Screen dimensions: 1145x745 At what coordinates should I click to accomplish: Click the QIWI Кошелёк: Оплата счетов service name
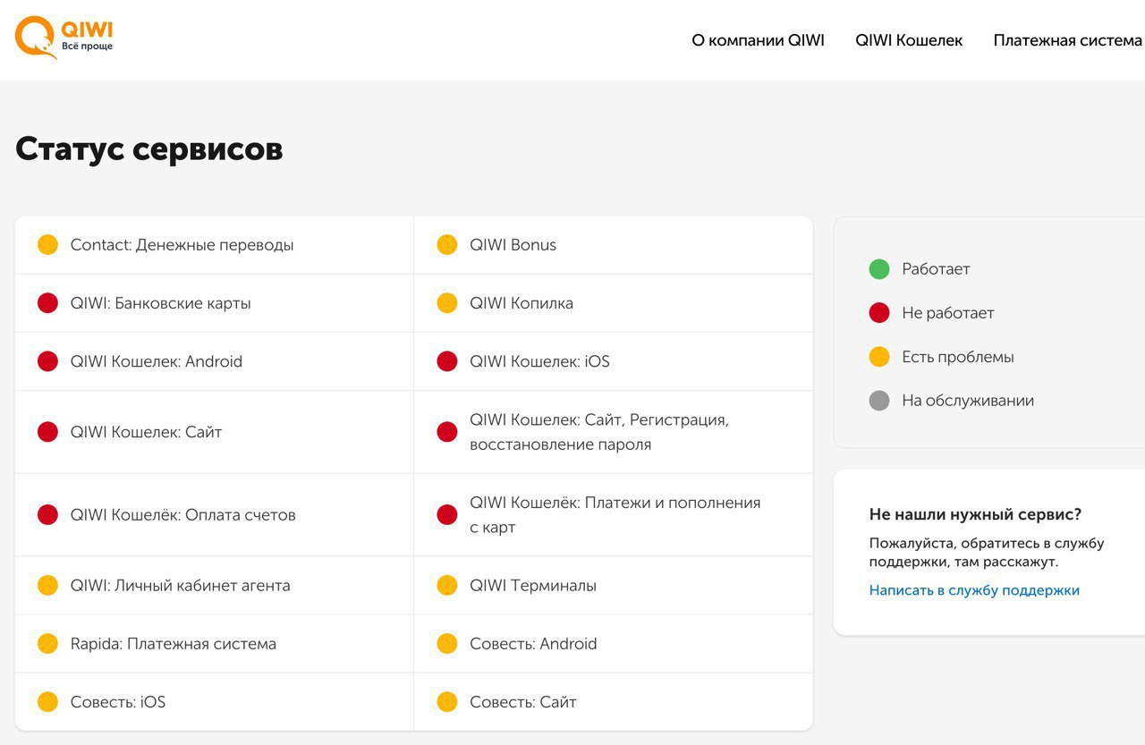coord(182,515)
